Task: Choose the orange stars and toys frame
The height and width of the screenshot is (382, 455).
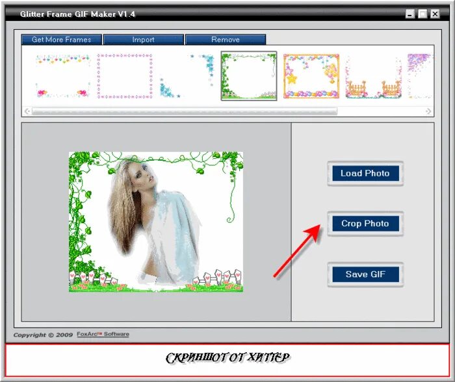Action: click(311, 76)
